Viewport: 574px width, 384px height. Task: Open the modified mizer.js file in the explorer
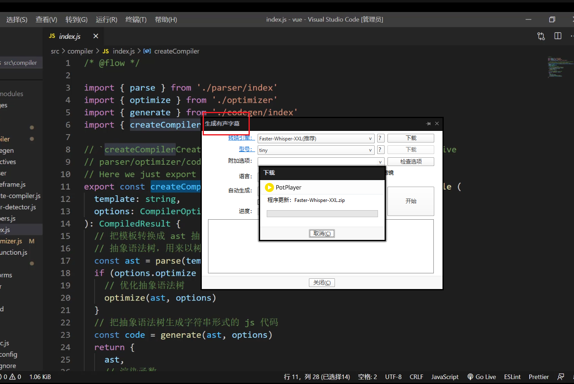11,241
